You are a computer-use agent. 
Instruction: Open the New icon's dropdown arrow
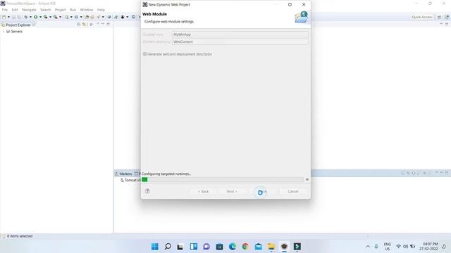point(8,17)
